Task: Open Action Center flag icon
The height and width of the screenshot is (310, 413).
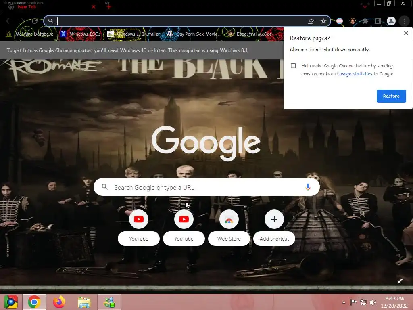Action: [x=353, y=302]
